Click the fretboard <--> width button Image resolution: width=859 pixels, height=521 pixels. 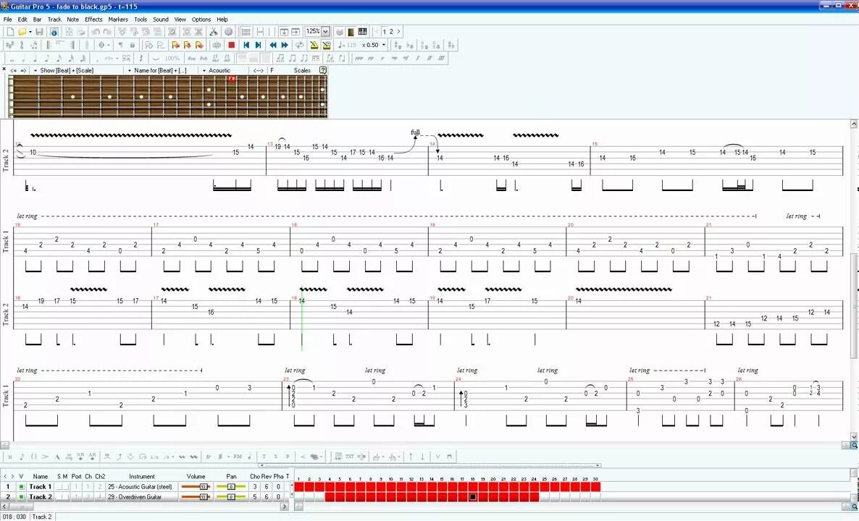click(259, 71)
